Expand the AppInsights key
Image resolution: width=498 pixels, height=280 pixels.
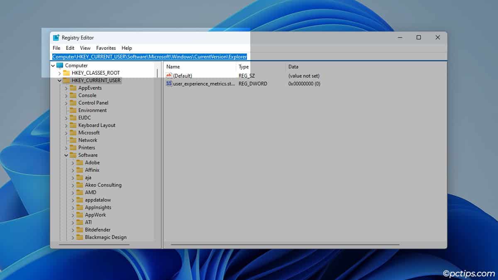point(73,207)
